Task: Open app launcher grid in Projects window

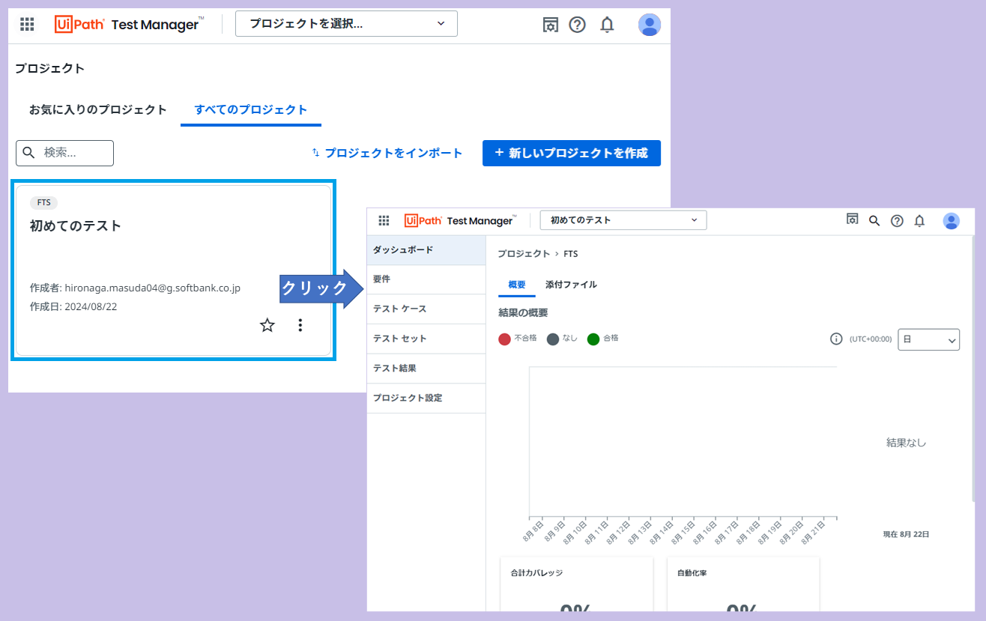Action: pyautogui.click(x=27, y=24)
